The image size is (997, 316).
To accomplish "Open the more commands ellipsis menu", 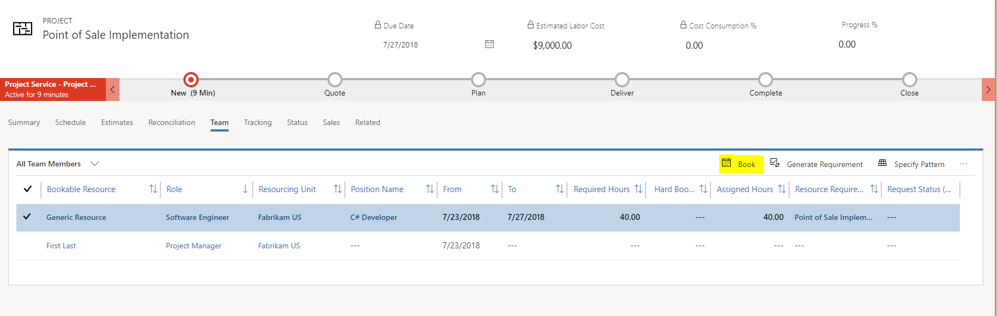I will tap(964, 164).
